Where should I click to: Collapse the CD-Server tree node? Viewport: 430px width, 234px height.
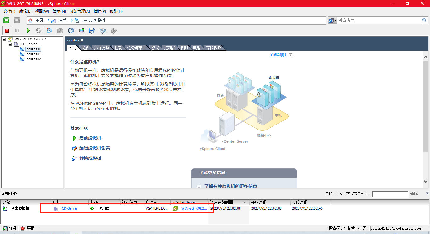(x=10, y=44)
